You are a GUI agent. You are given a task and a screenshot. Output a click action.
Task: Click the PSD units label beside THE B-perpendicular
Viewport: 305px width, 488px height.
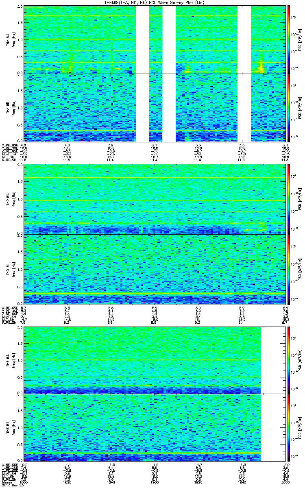(x=301, y=360)
